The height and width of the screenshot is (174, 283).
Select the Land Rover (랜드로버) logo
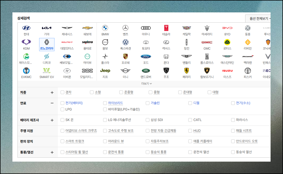146,71
